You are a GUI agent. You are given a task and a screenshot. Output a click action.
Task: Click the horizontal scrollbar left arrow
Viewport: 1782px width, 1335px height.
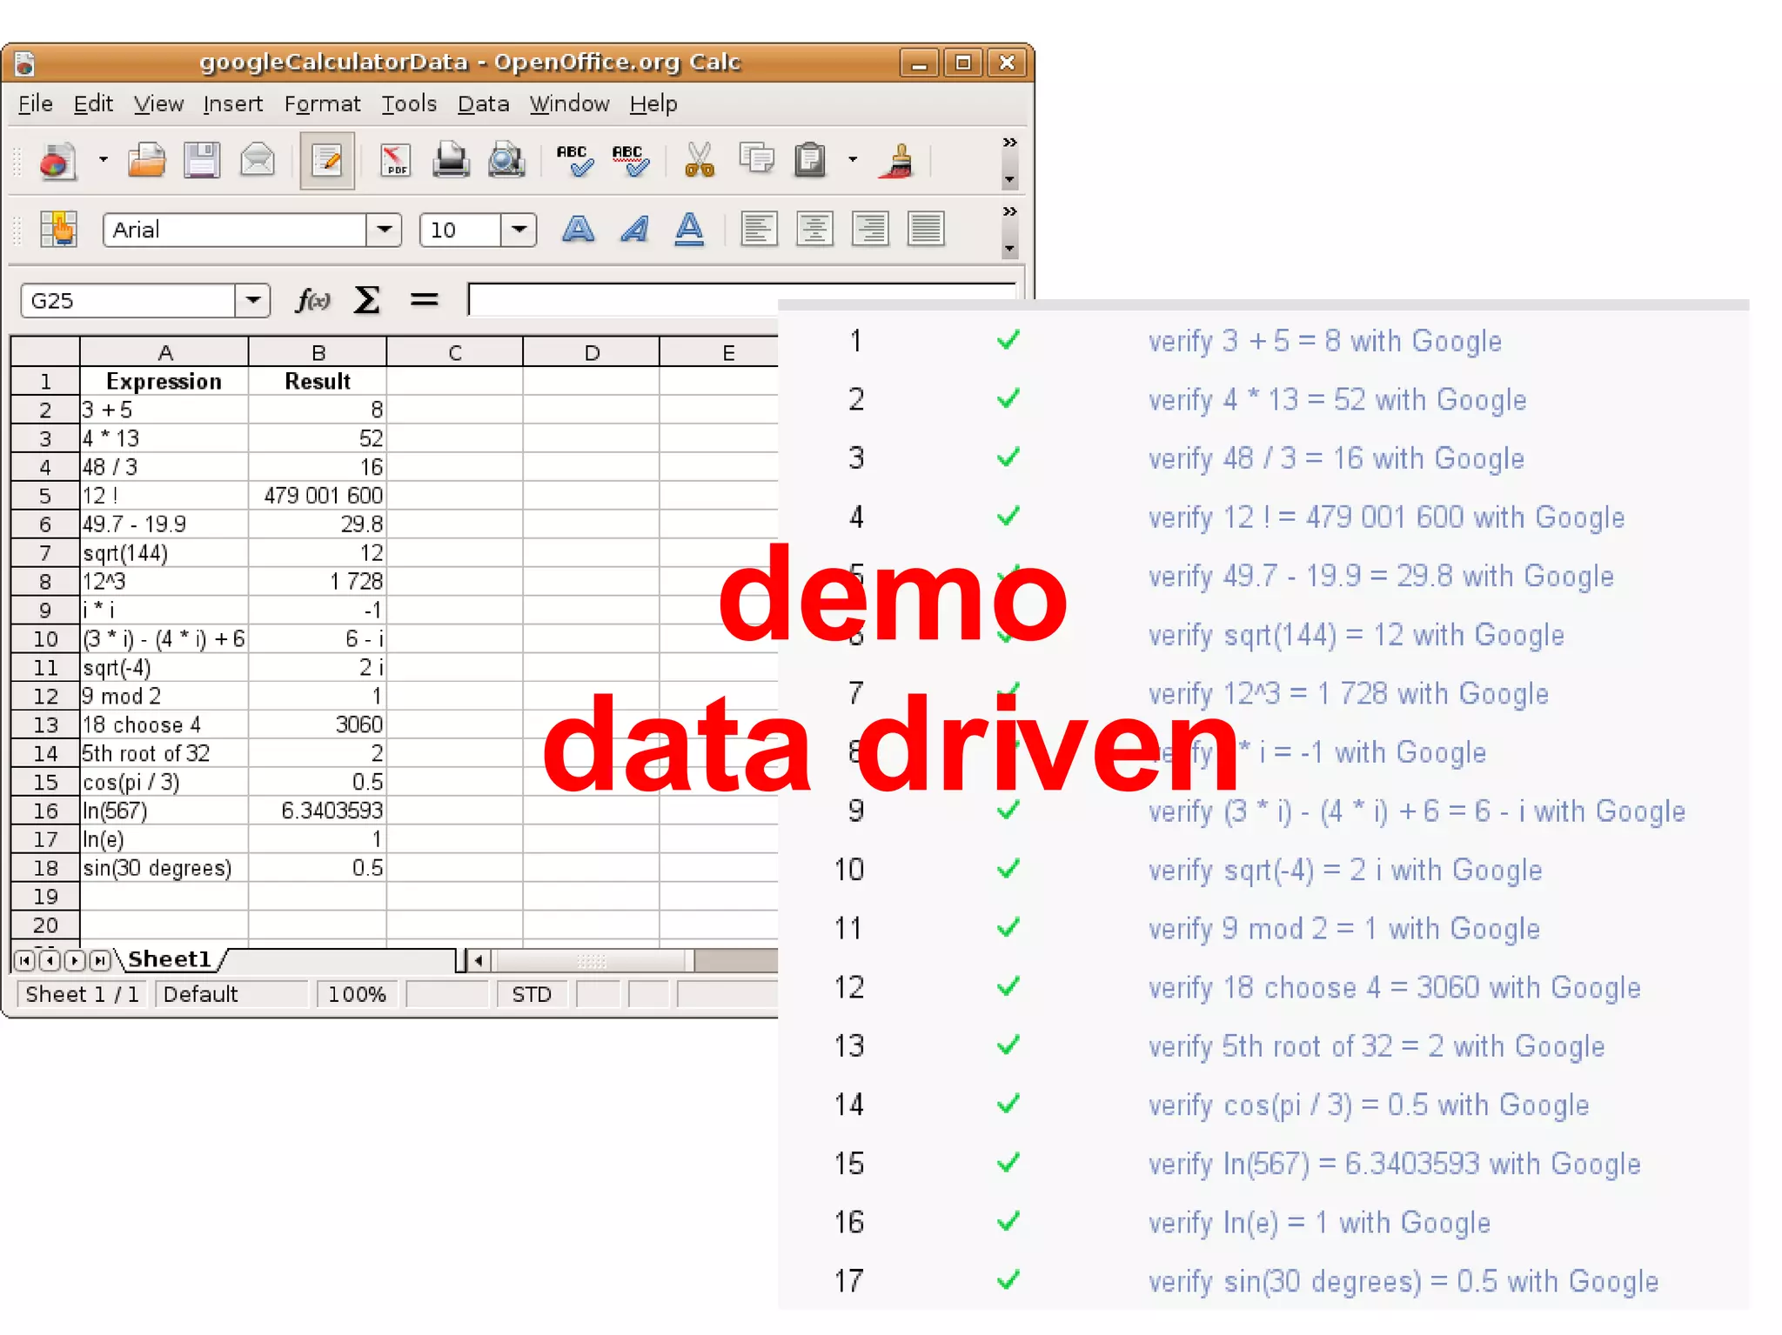[478, 960]
